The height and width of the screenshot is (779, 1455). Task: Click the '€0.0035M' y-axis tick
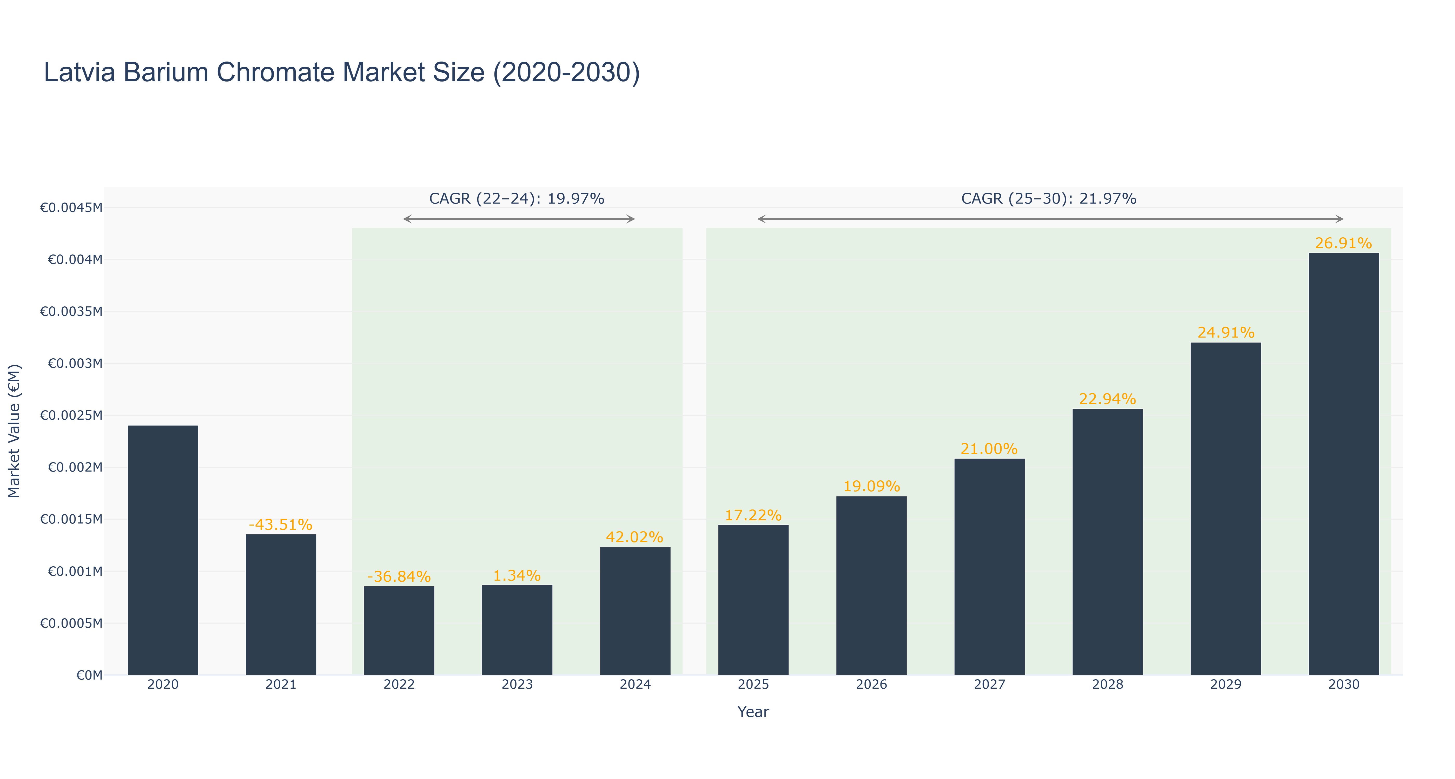coord(71,312)
